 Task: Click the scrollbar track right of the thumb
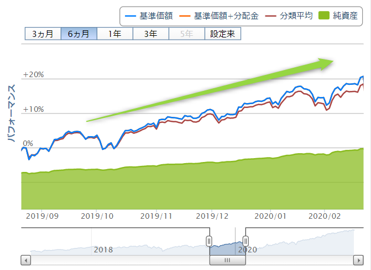pyautogui.click(x=299, y=259)
